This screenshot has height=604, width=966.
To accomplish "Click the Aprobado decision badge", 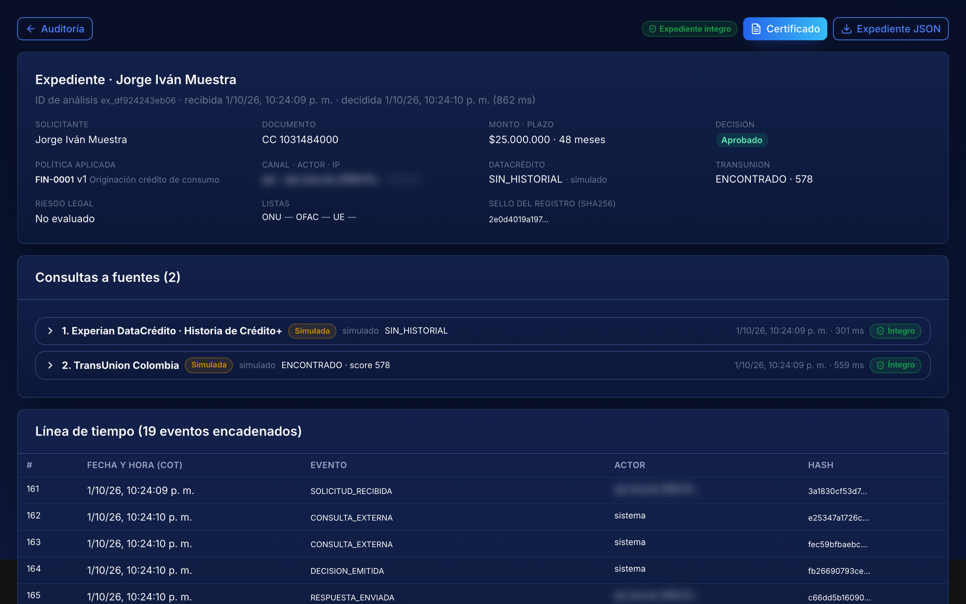I will [x=742, y=140].
